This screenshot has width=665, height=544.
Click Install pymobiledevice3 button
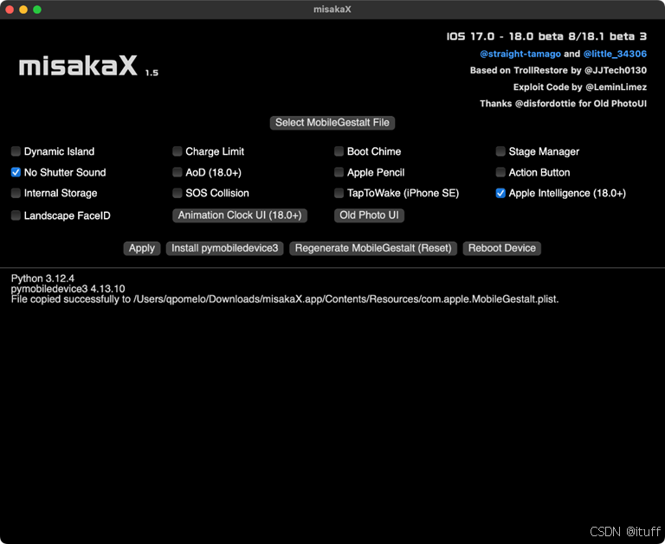click(x=225, y=248)
